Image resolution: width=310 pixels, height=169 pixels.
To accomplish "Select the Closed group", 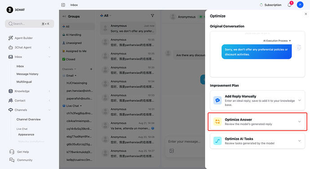I will [78, 59].
